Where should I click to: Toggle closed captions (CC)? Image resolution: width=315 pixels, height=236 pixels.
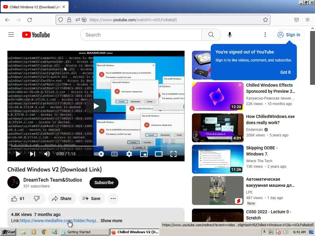tap(114, 154)
